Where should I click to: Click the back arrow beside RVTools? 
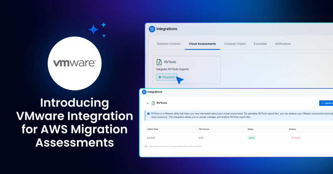(148, 103)
